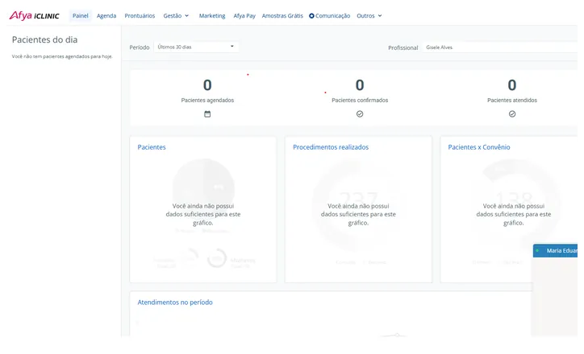Click the check icon under Pacientes confirmados
Screen dimensions: 584x354
(x=360, y=114)
